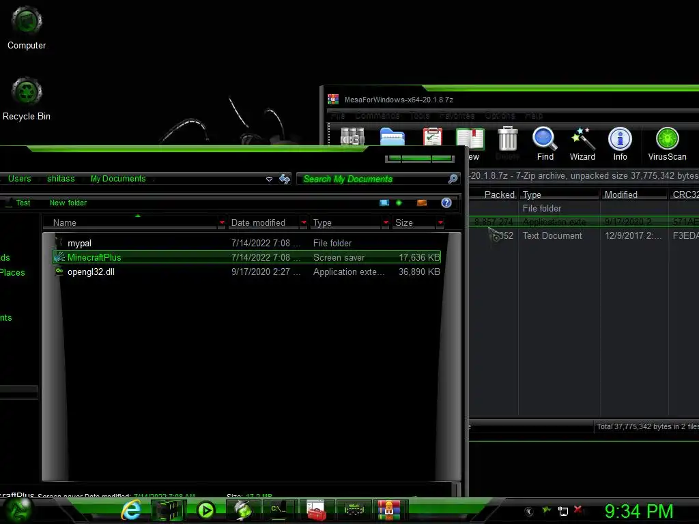
Task: Open the Name column filter dropdown
Action: point(222,222)
